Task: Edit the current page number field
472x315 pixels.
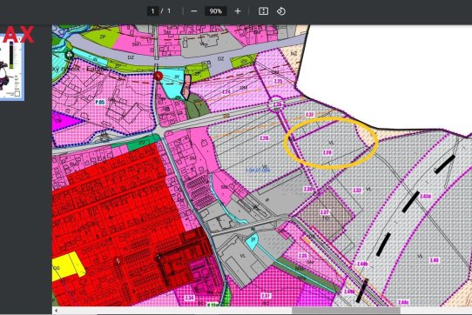Action: pos(153,11)
